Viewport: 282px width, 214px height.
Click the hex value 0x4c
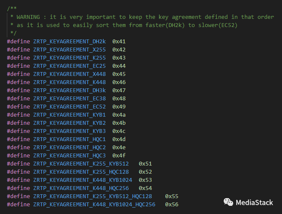(119, 131)
